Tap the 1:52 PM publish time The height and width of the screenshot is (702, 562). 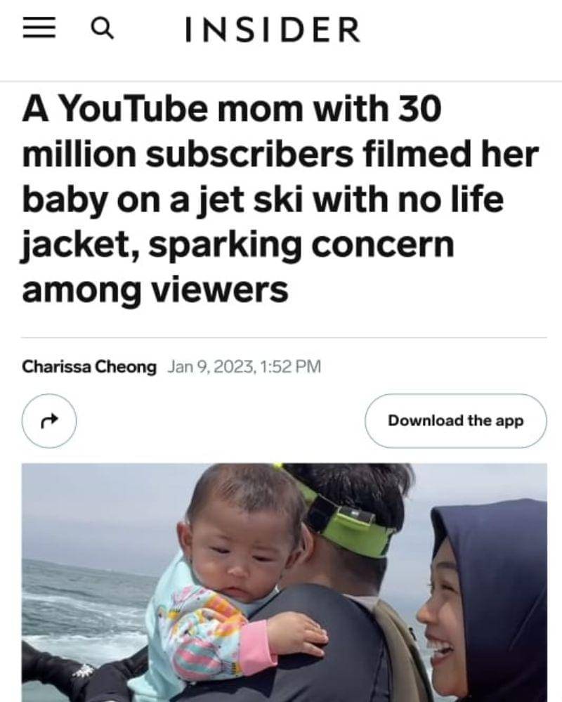290,367
